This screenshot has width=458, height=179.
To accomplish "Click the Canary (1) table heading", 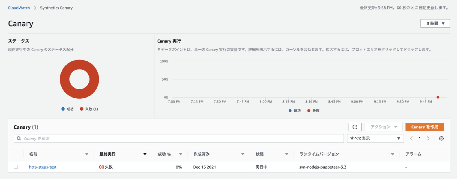I will point(26,127).
